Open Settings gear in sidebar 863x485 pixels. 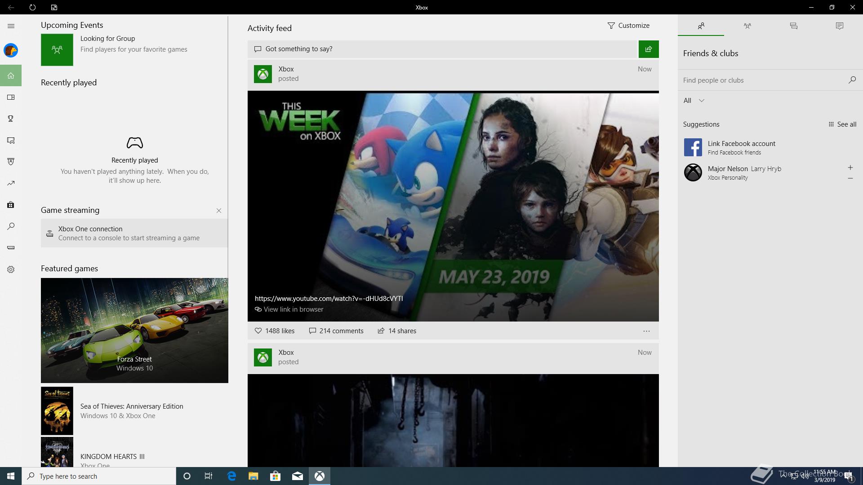(x=11, y=269)
